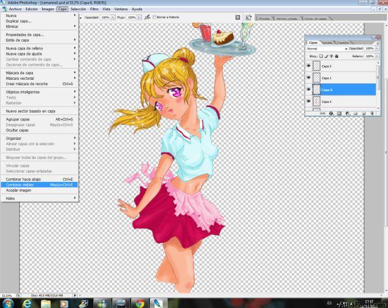Hide Capa 1 layer with eye icon
Screen dimensions: 388x308
pos(309,78)
